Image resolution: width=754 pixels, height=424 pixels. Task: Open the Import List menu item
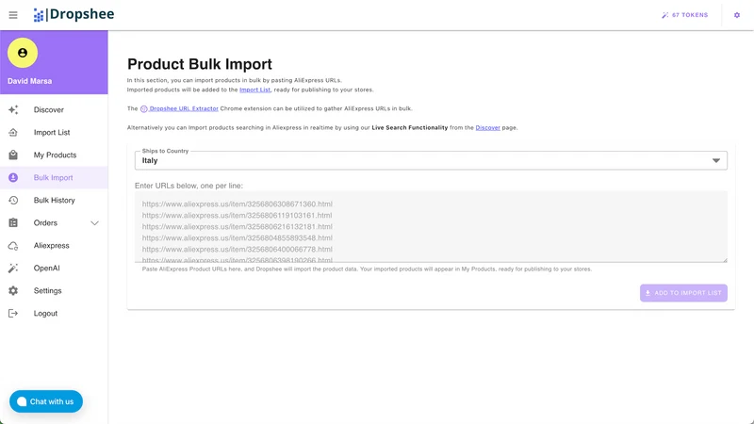tap(54, 132)
